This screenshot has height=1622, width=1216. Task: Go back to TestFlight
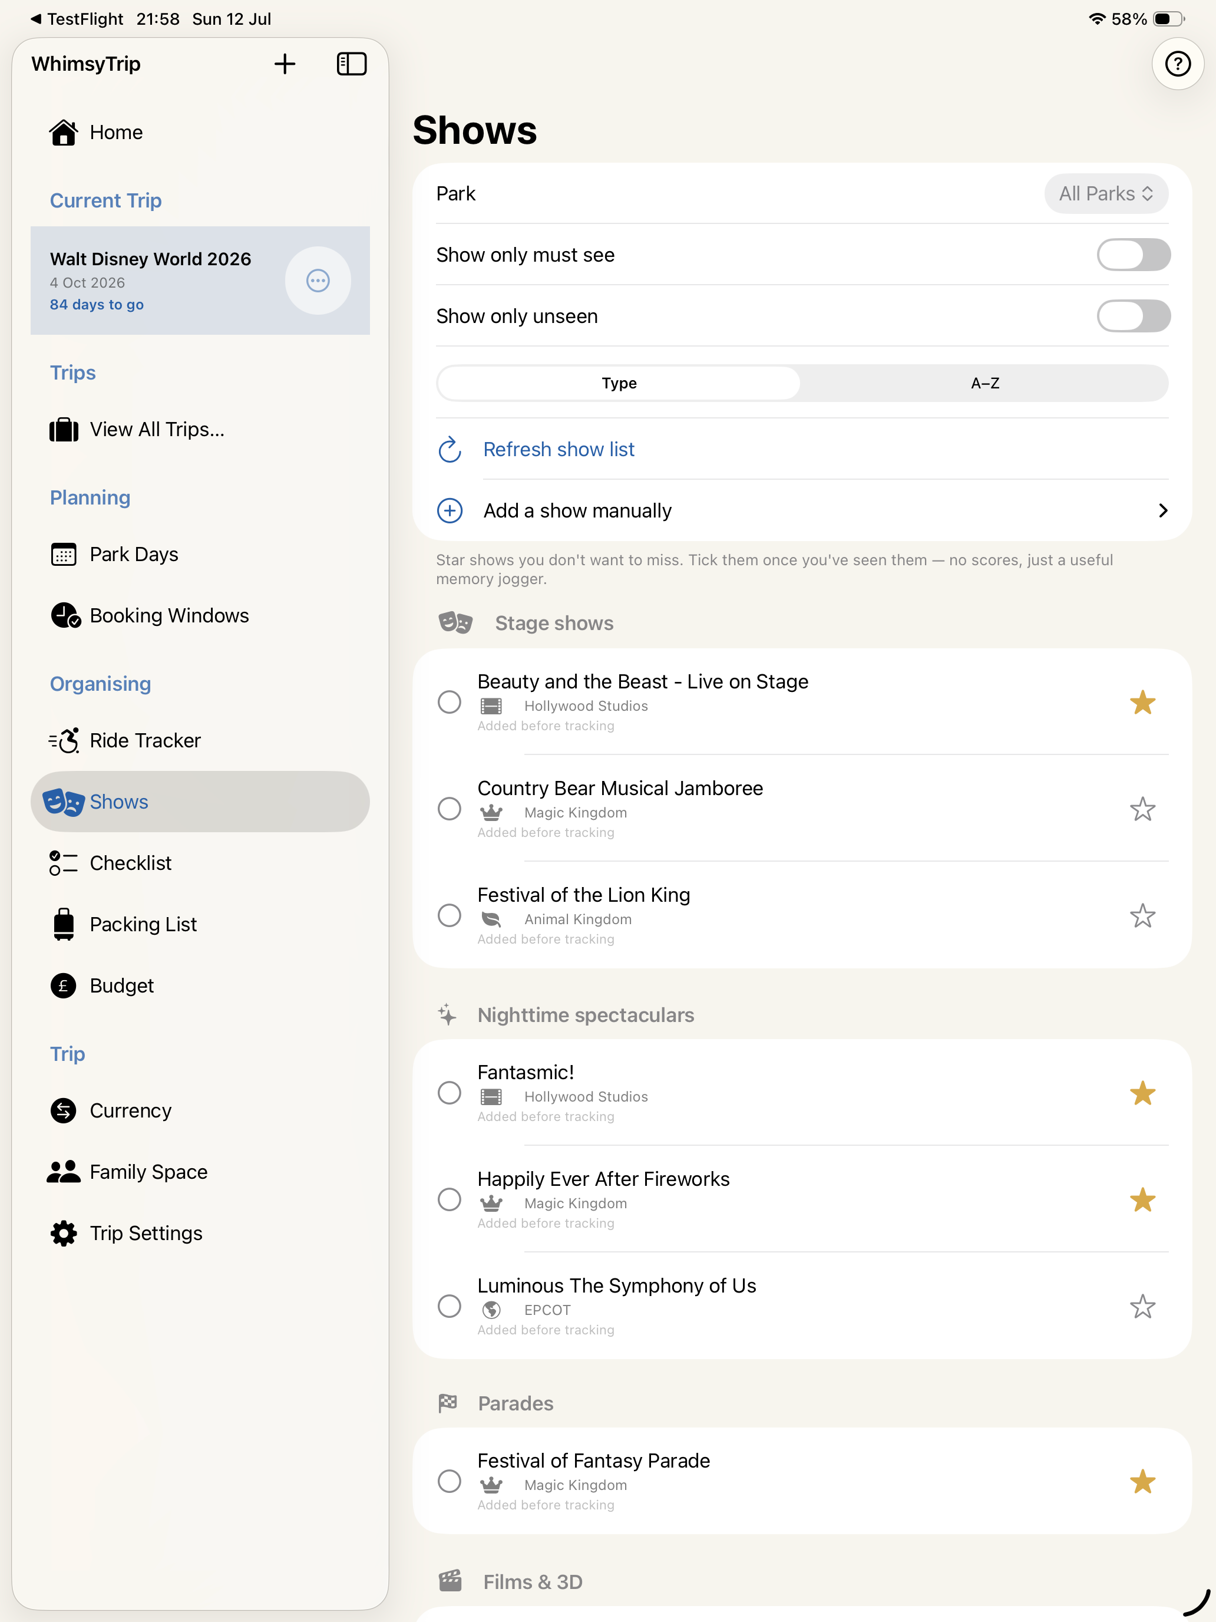76,19
